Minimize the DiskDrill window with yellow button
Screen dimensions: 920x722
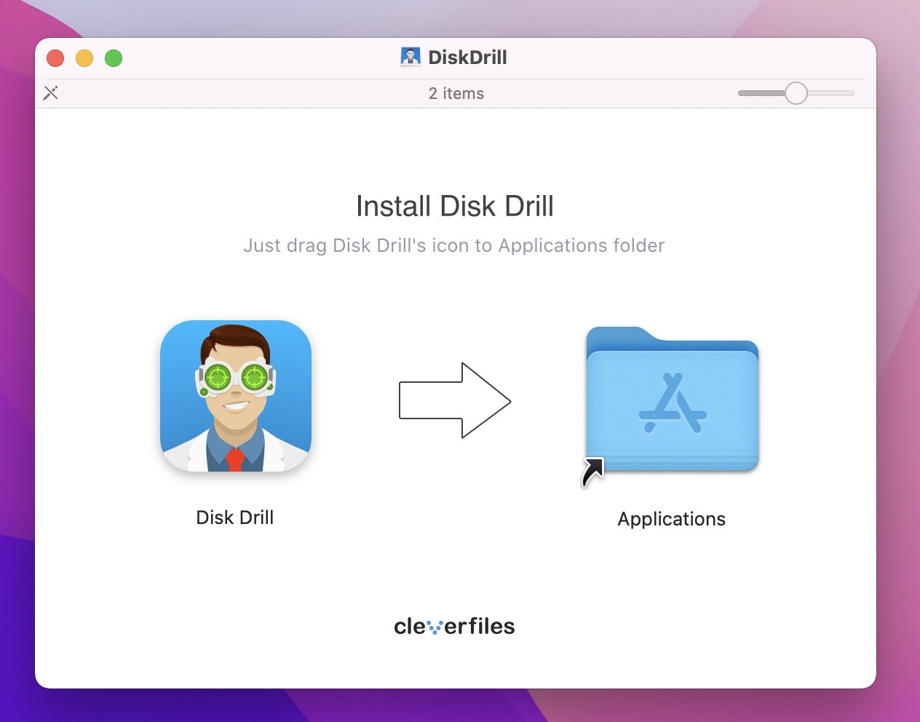click(84, 58)
